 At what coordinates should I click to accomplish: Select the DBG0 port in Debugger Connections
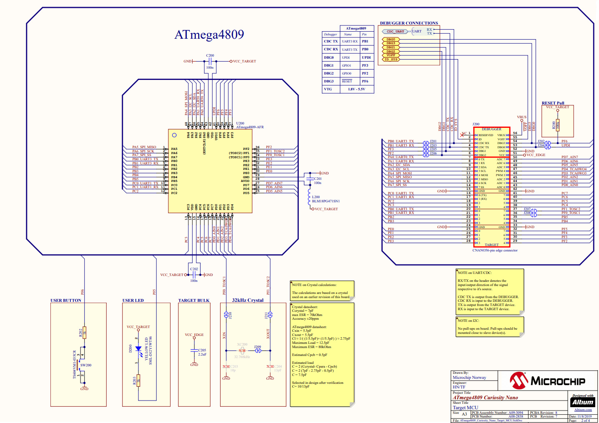[390, 40]
